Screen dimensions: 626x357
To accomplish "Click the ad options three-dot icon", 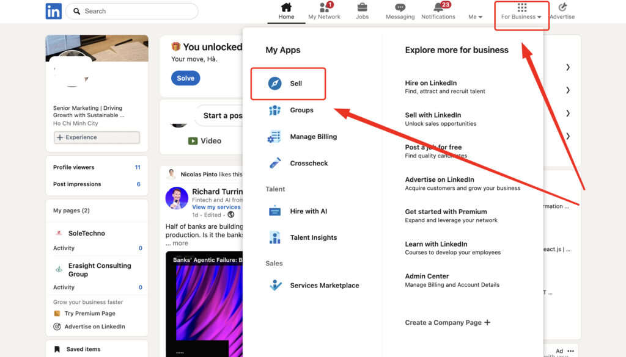I will pos(570,351).
